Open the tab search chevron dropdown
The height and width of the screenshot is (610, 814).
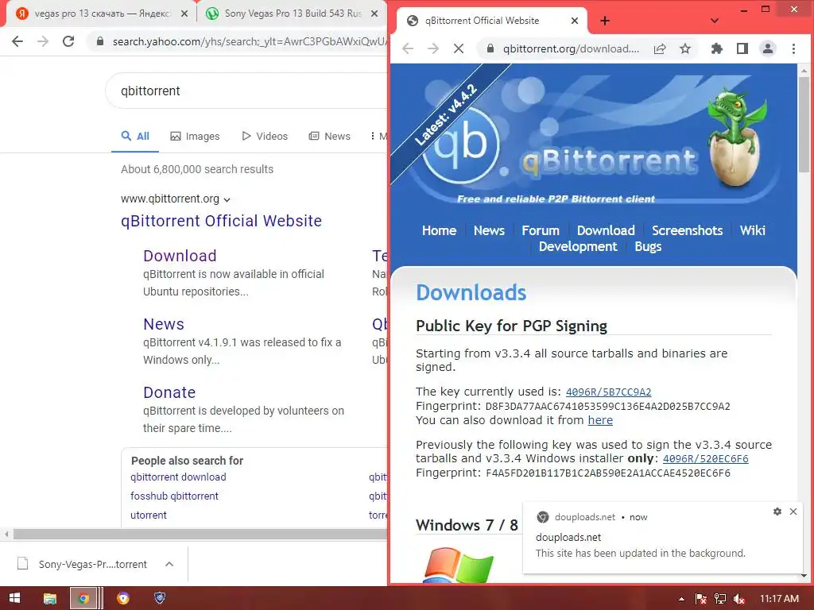[x=715, y=21]
